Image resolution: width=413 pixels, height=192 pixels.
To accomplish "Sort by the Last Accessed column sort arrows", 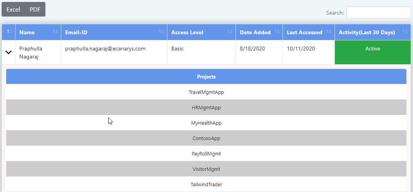I will click(329, 32).
